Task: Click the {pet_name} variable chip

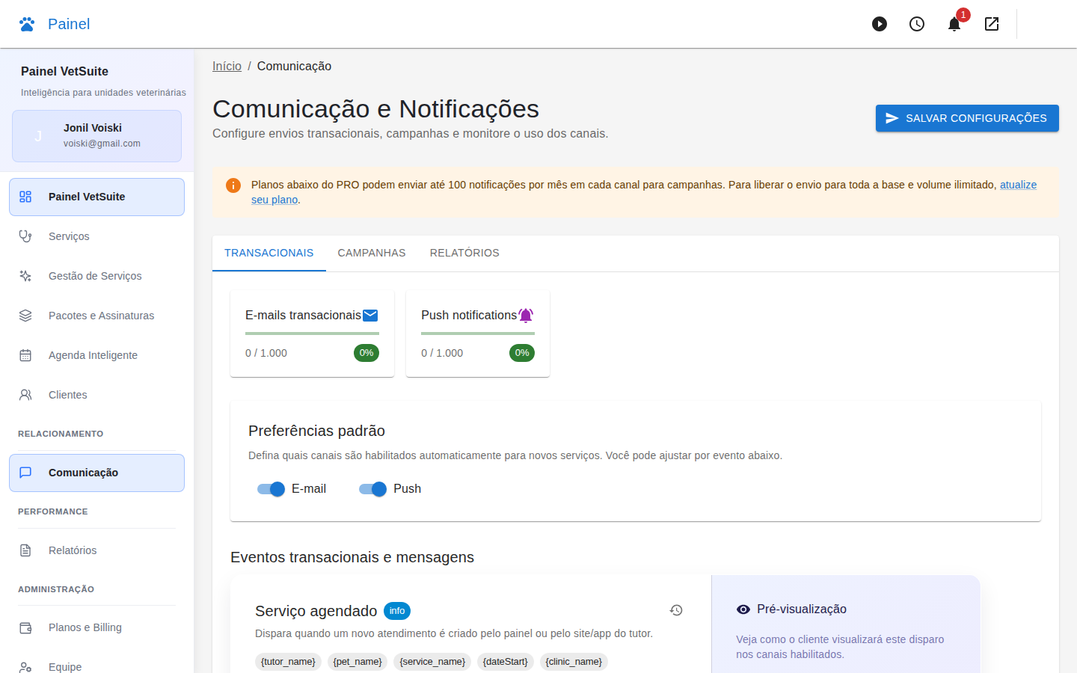Action: [358, 662]
